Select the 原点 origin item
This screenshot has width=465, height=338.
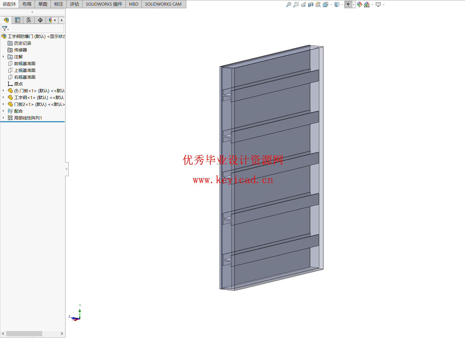coord(15,84)
